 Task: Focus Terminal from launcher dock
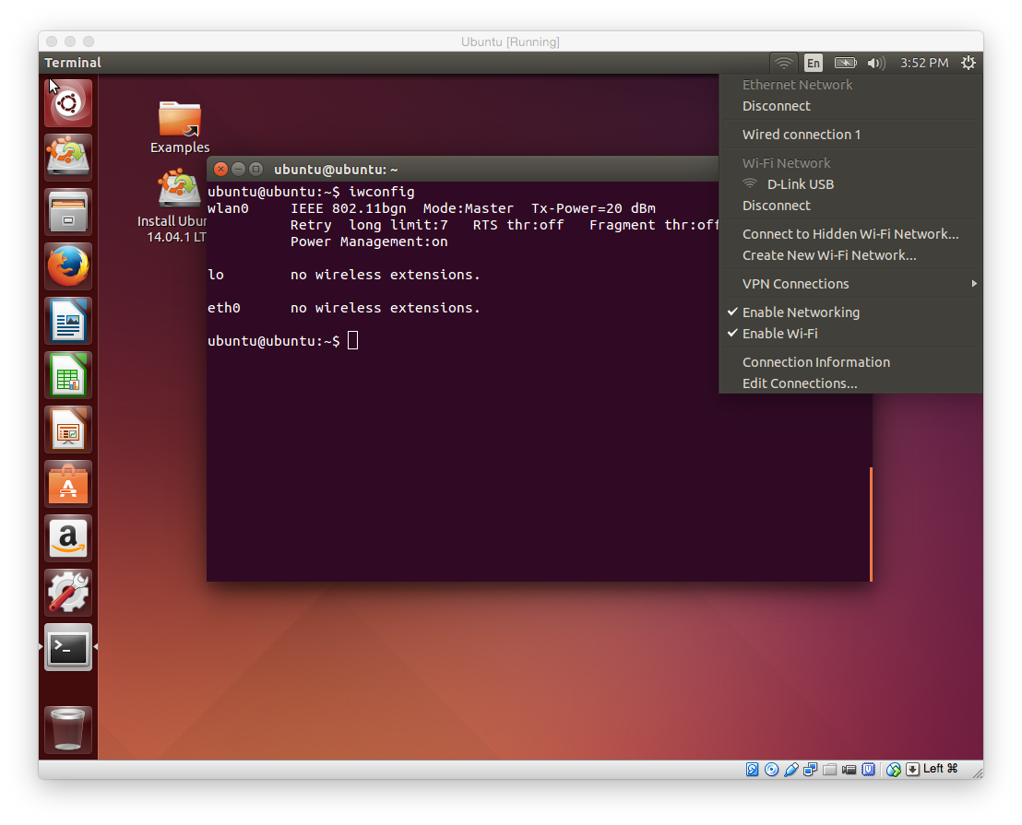68,646
